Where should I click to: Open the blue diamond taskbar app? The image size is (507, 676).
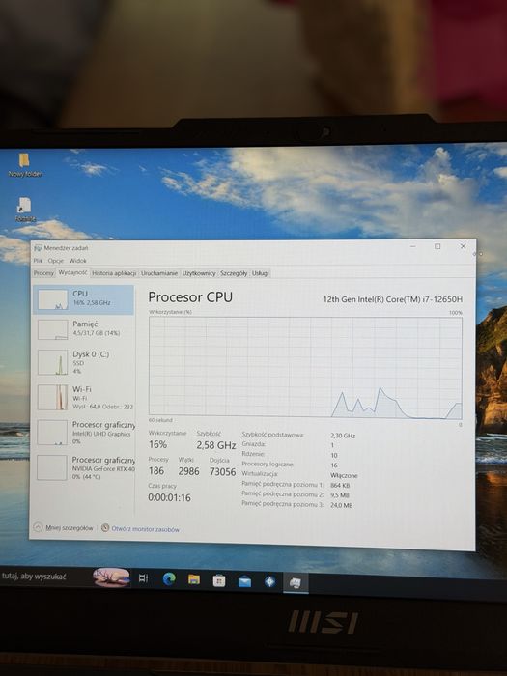269,582
